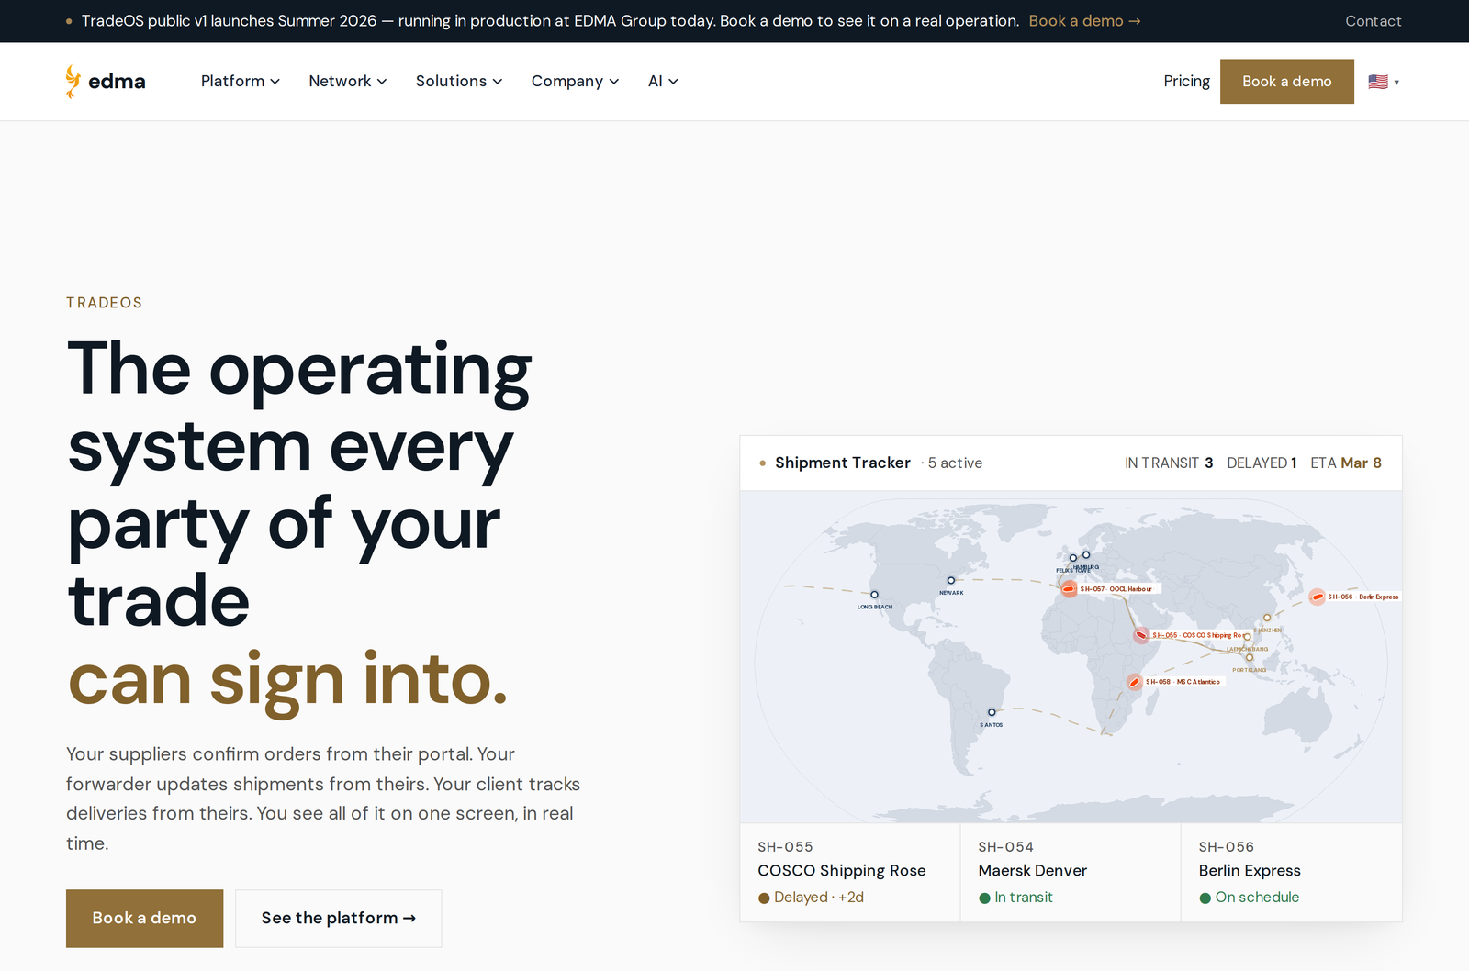The image size is (1469, 971).
Task: Click the In transit status on Maersk Denver
Action: (x=1015, y=898)
